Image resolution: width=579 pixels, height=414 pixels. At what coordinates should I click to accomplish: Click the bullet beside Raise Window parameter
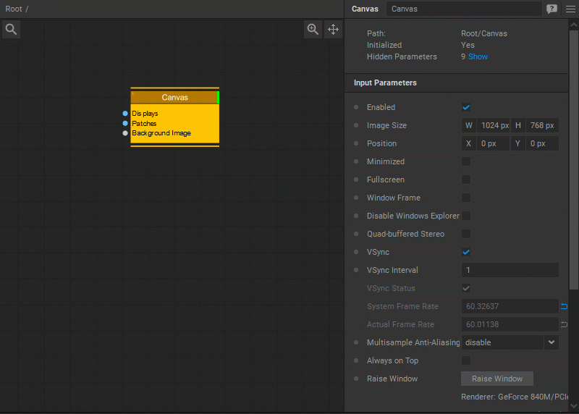pyautogui.click(x=356, y=379)
